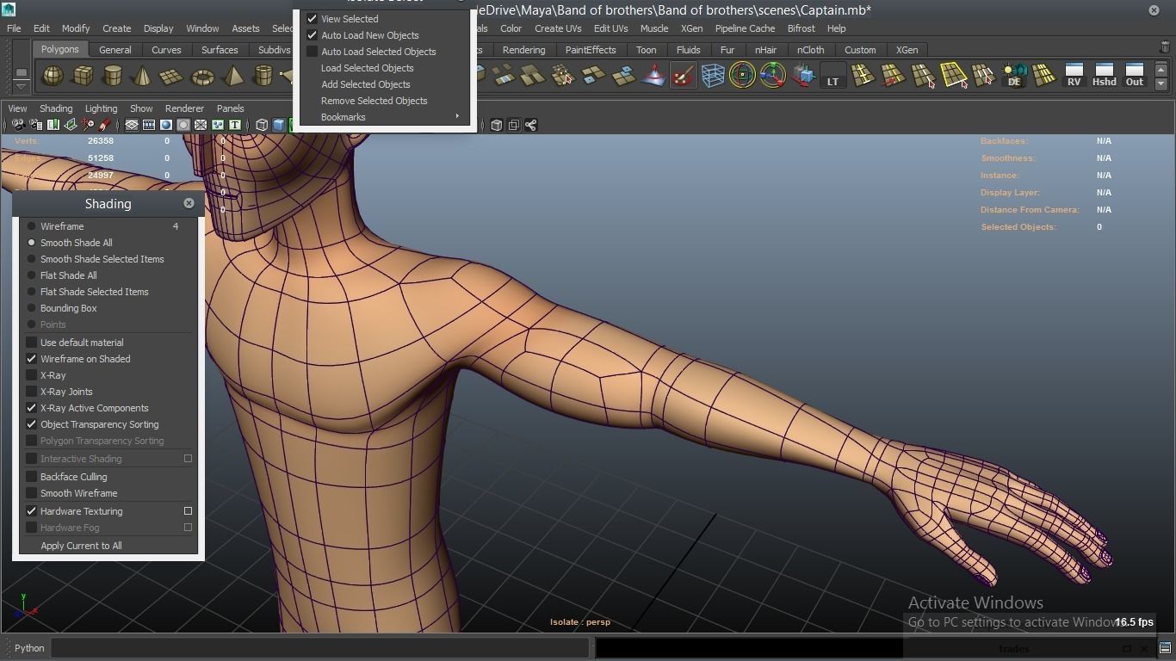Activate the red paintbrush shelf tool
This screenshot has height=661, width=1176.
pyautogui.click(x=684, y=77)
